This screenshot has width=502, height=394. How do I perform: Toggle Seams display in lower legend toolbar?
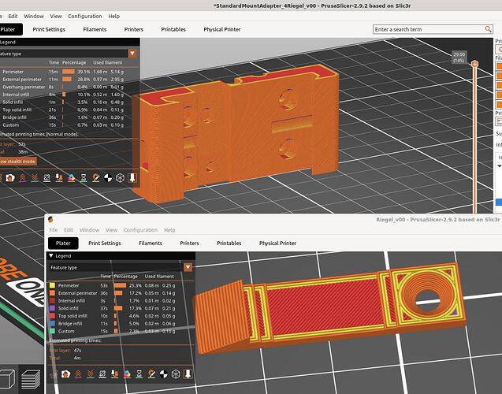(102, 374)
